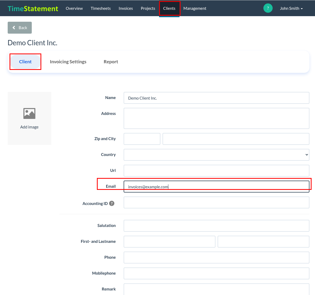Click the TimeStatement logo
The height and width of the screenshot is (295, 315).
(x=33, y=8)
